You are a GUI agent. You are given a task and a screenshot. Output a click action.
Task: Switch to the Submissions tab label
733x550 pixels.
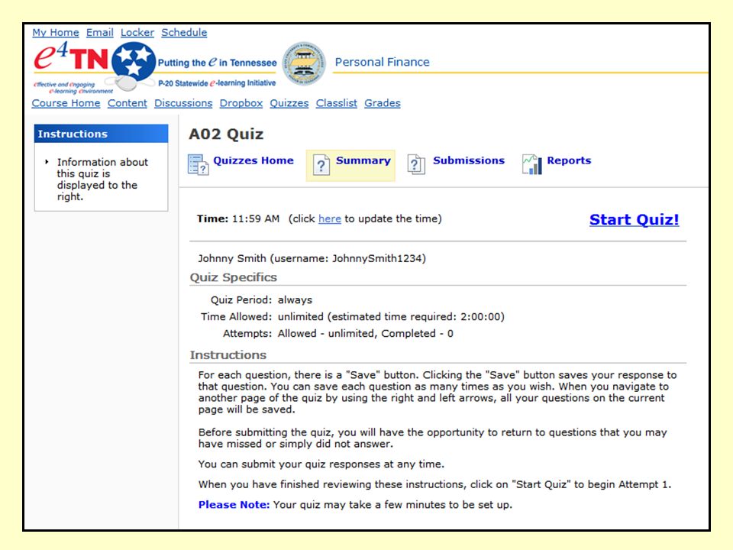pos(469,160)
